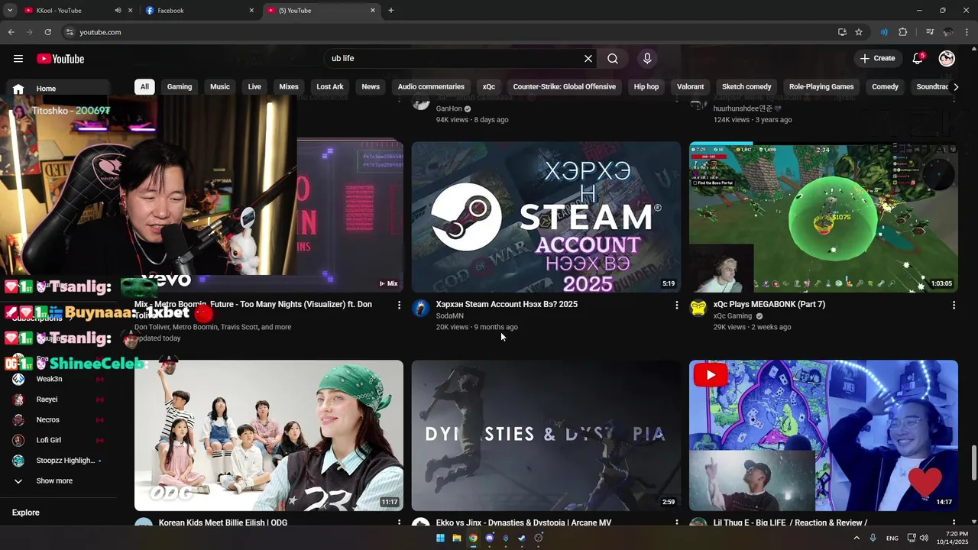Select the Lost Ark filter chip
Screen dimensions: 978x550
pyautogui.click(x=330, y=86)
